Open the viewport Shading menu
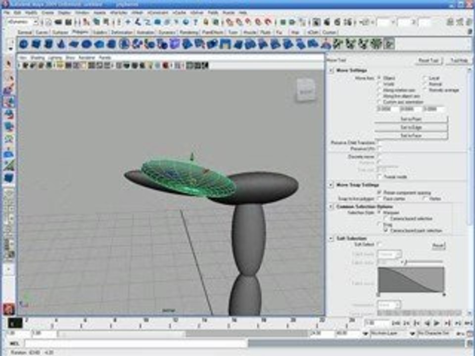This screenshot has width=475, height=356. coord(38,57)
